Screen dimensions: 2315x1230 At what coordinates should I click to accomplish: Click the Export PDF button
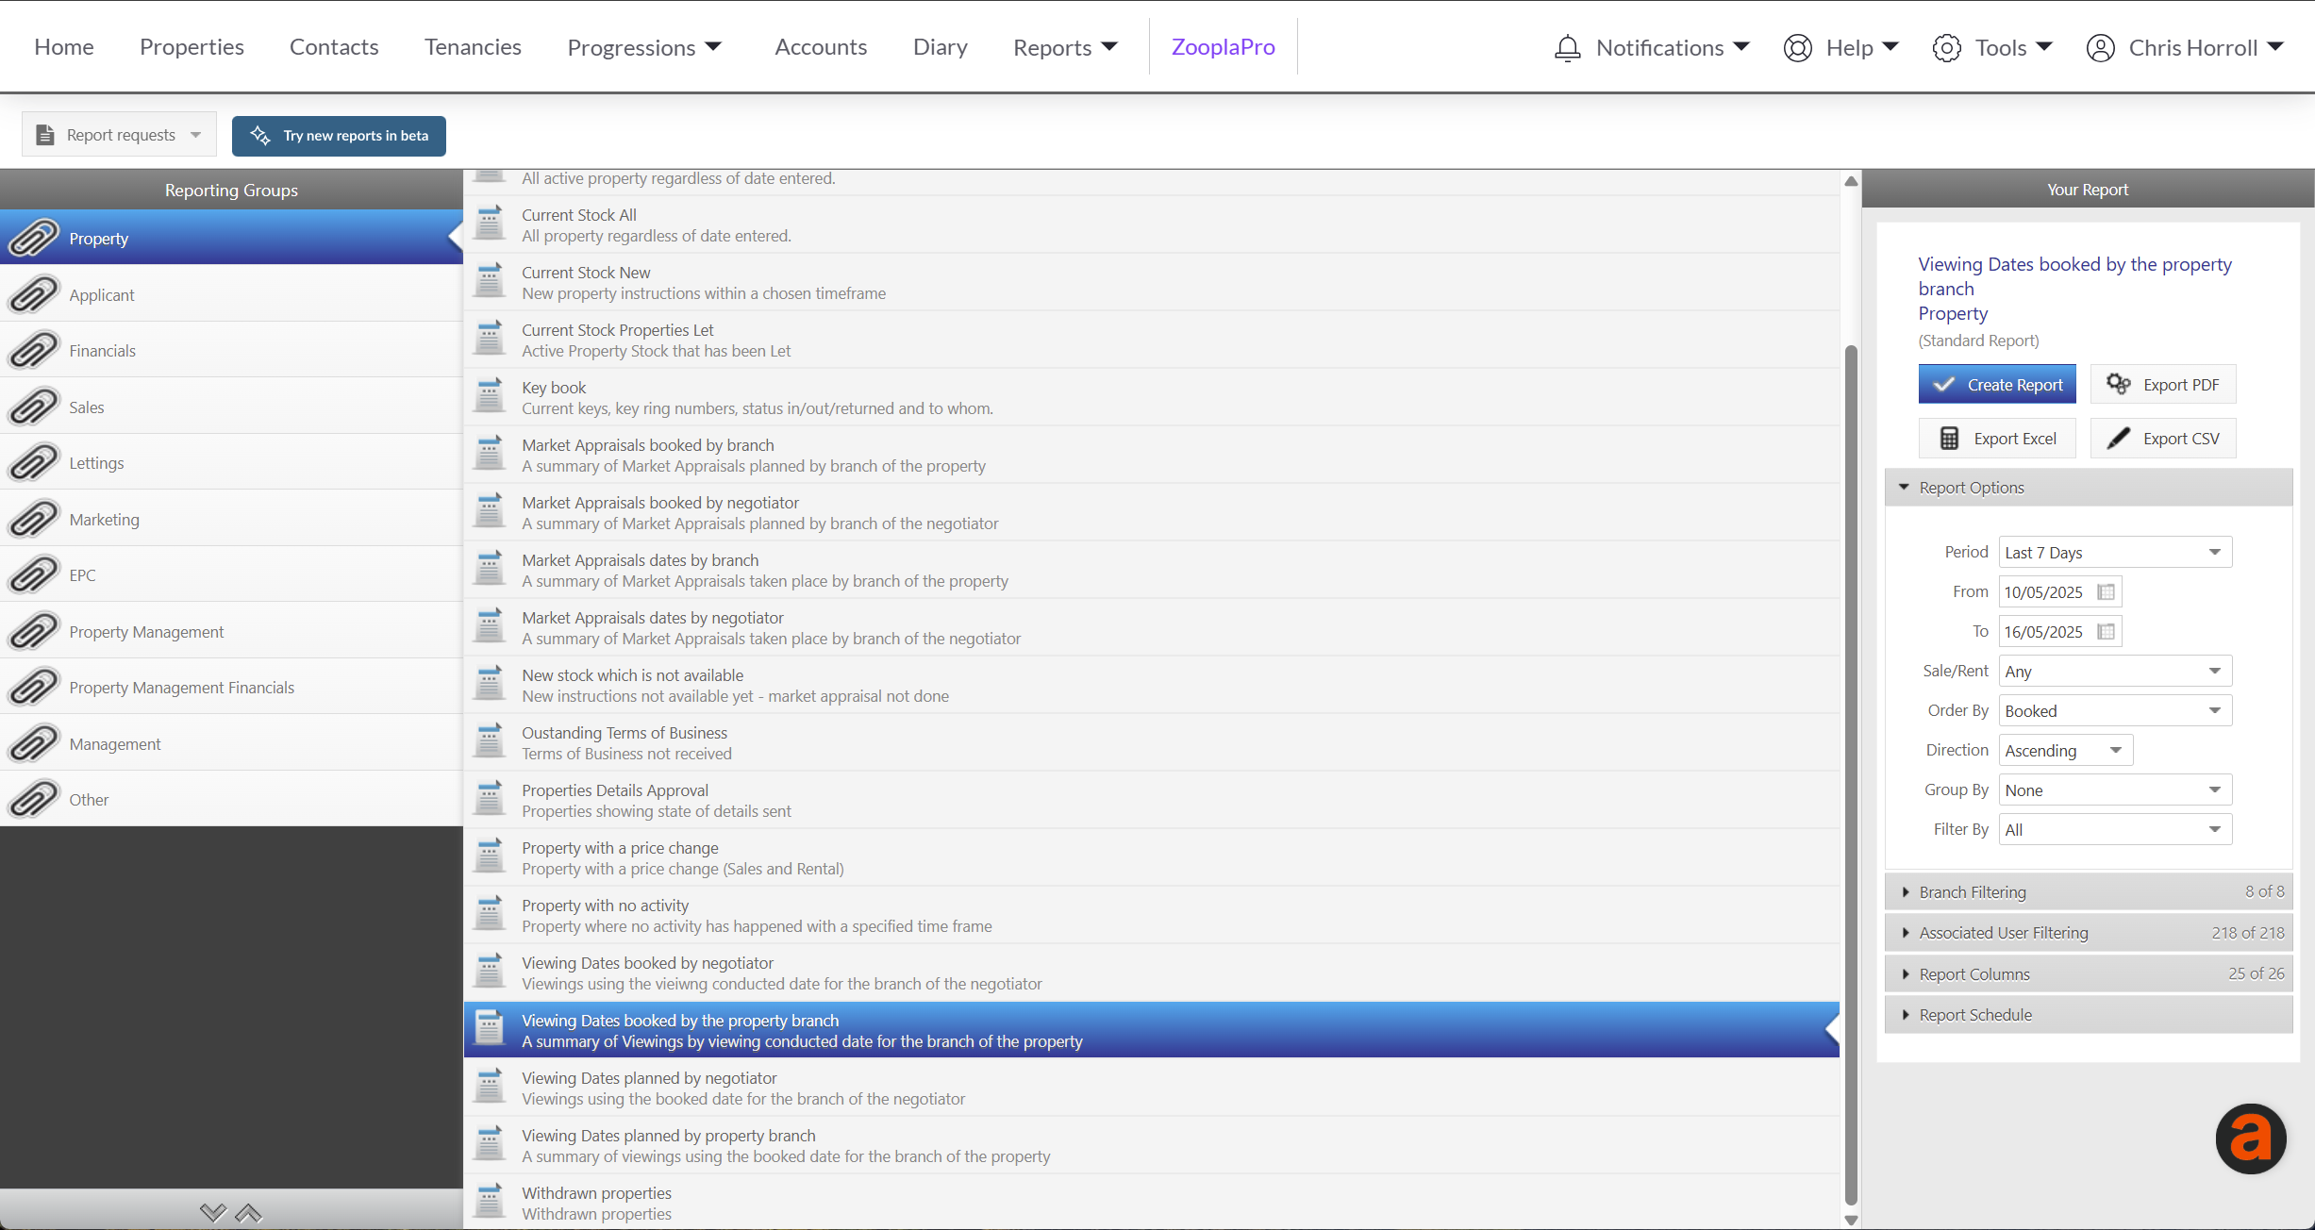[x=2163, y=384]
